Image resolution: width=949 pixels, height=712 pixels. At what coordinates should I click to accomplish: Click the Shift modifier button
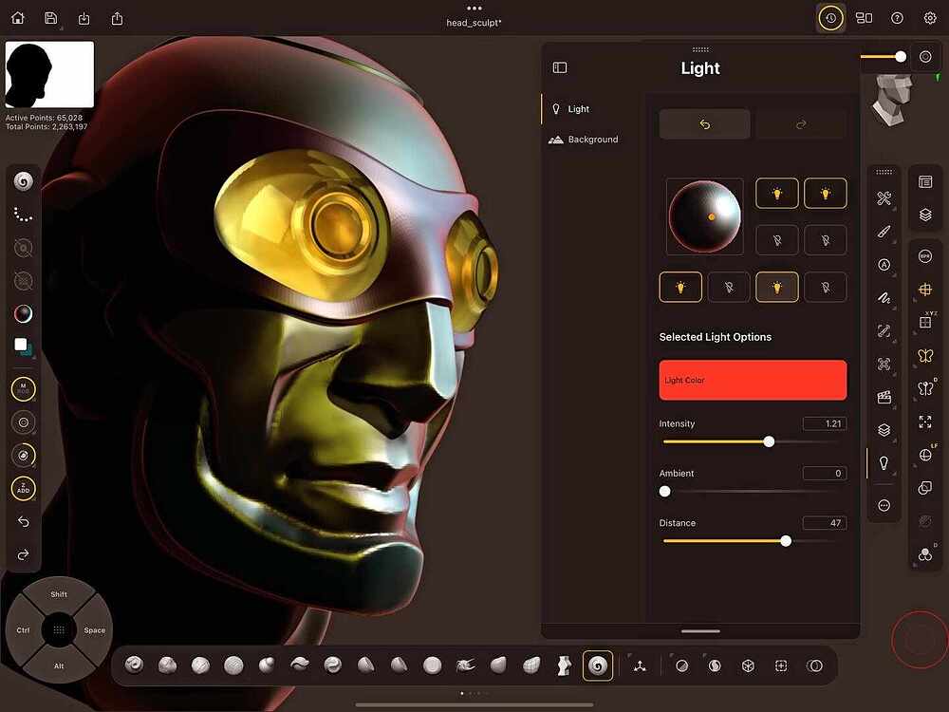[59, 594]
